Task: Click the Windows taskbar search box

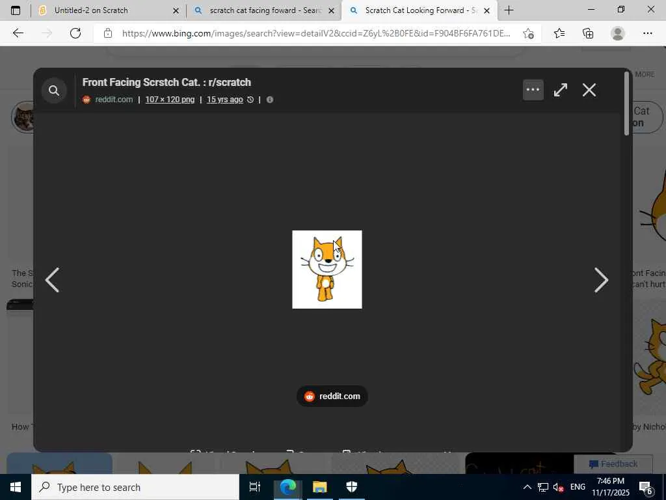Action: (x=135, y=487)
